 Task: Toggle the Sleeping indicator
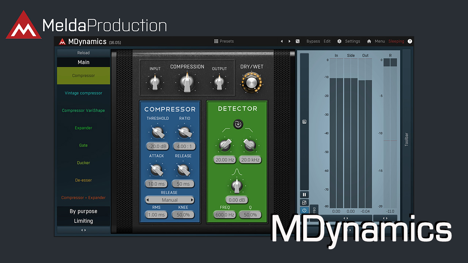coord(396,41)
